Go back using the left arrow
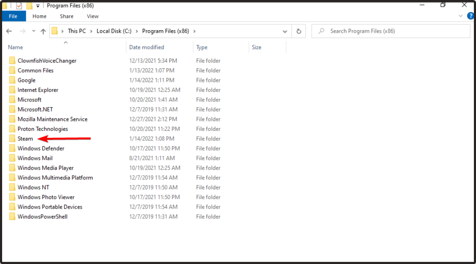This screenshot has width=476, height=264. 9,31
